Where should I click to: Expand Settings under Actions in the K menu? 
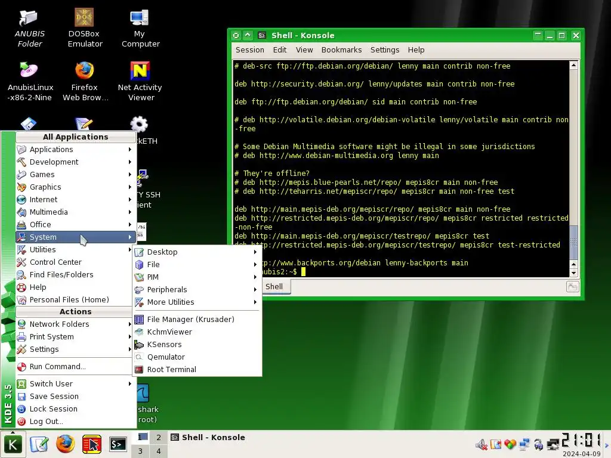click(75, 349)
